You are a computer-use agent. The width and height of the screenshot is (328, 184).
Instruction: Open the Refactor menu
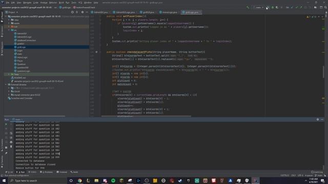[53, 3]
